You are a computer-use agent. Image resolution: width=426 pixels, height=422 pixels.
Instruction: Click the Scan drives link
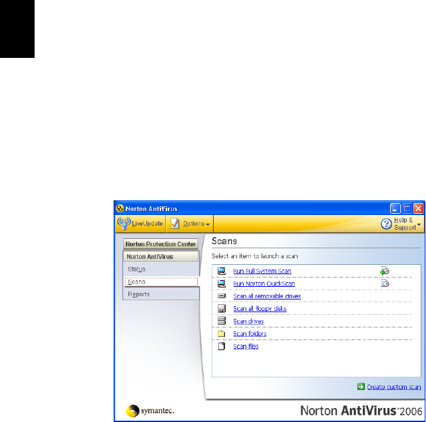click(248, 321)
